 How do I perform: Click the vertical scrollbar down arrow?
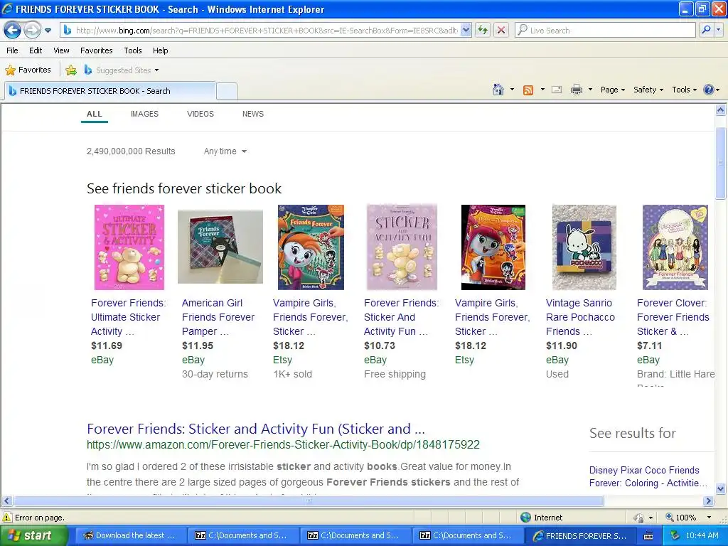721,488
